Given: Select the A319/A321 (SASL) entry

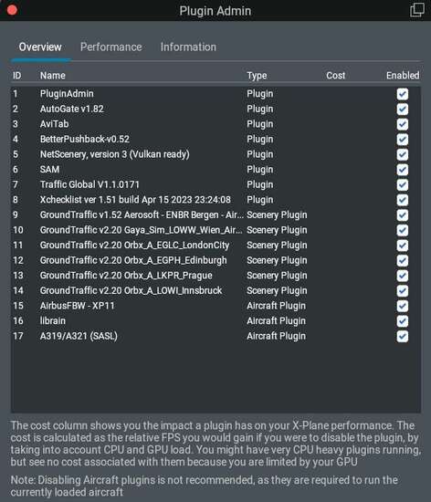Looking at the screenshot, I should click(79, 336).
